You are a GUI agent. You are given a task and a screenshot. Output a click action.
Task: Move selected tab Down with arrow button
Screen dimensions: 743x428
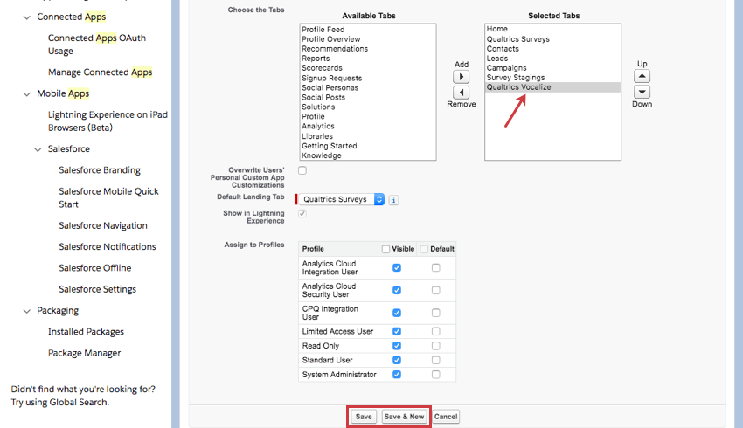pos(642,92)
